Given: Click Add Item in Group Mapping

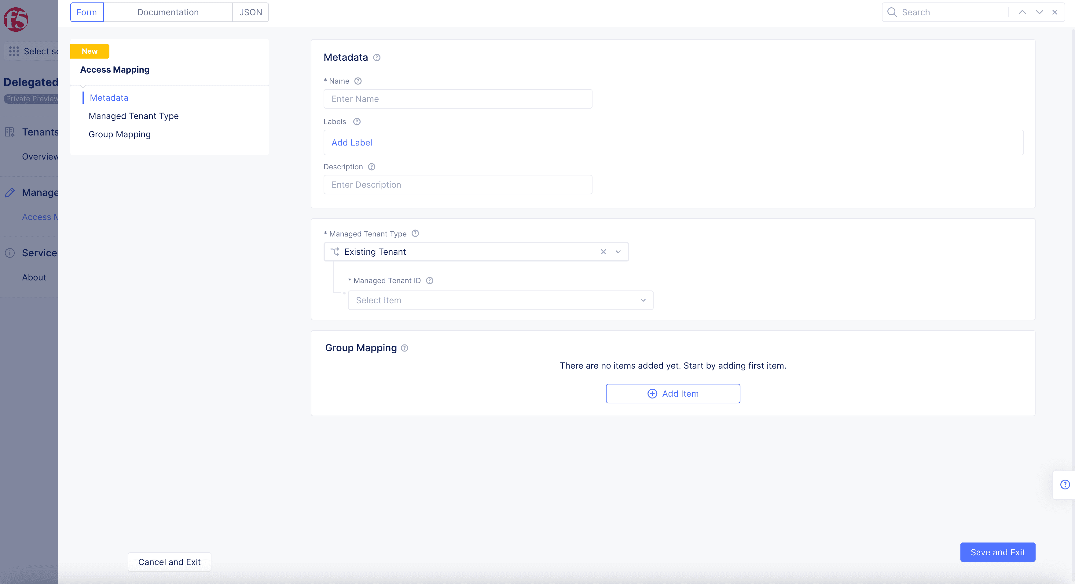Looking at the screenshot, I should pos(673,393).
